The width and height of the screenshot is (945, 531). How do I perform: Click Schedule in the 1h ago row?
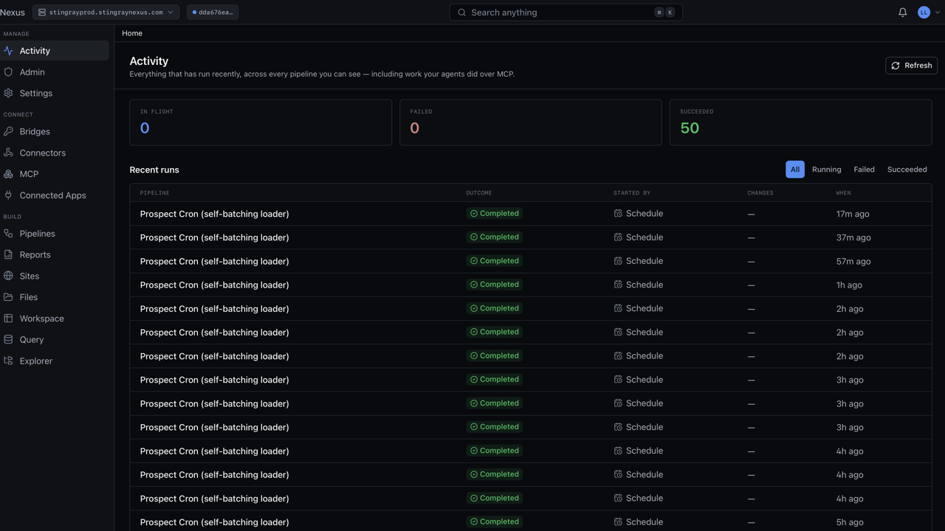pyautogui.click(x=644, y=285)
